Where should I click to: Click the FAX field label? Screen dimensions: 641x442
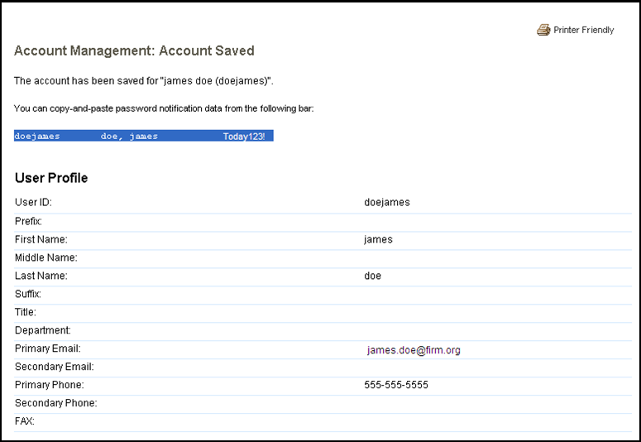pyautogui.click(x=24, y=421)
